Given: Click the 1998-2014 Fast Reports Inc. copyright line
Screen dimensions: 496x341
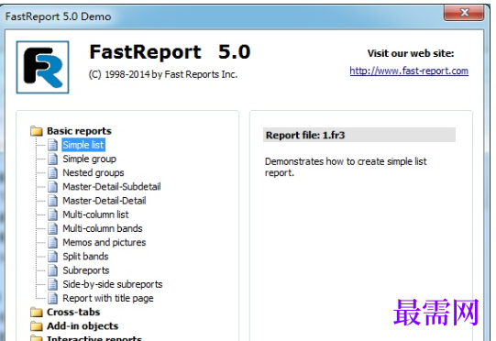Looking at the screenshot, I should (163, 74).
